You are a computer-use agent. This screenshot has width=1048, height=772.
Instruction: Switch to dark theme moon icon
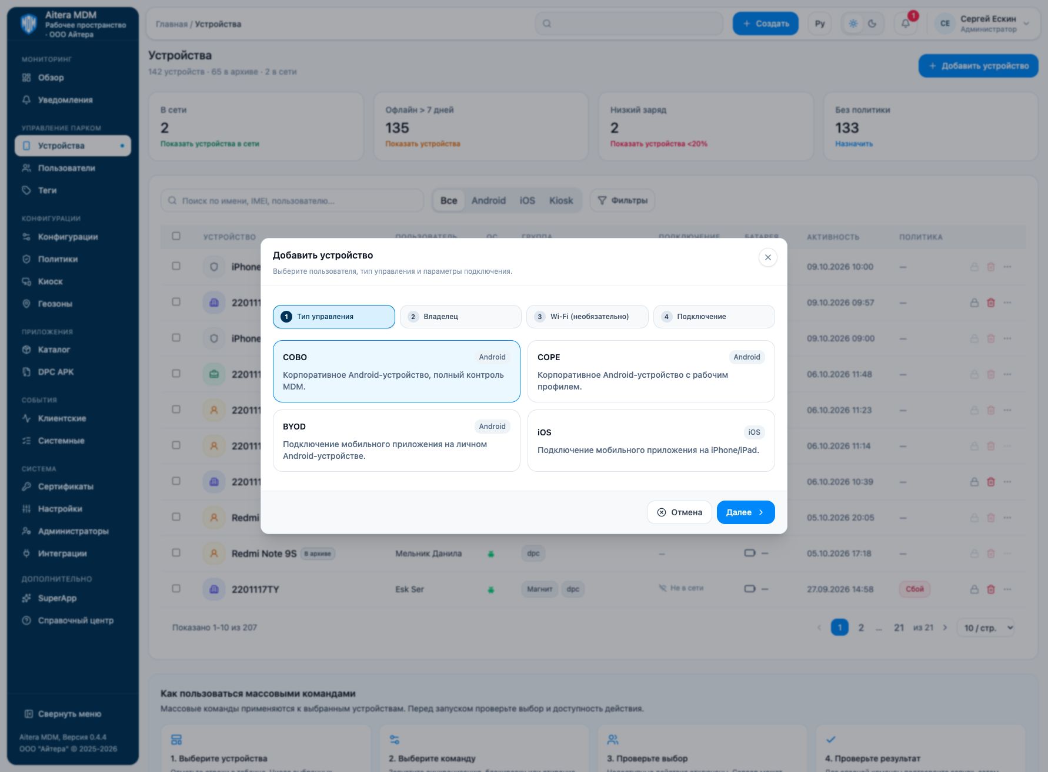click(x=872, y=24)
